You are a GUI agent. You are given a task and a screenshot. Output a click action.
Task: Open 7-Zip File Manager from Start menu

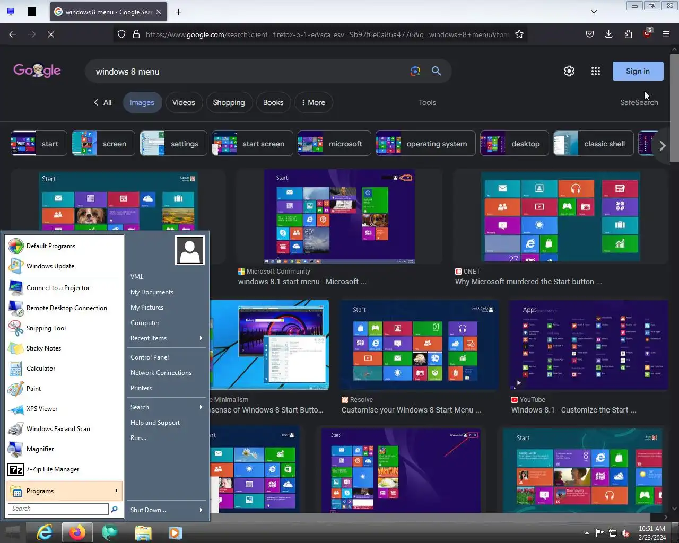tap(65, 469)
